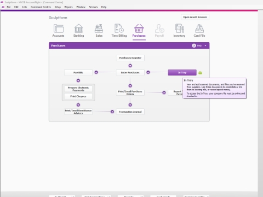Click the Print Cheques button

point(78,96)
